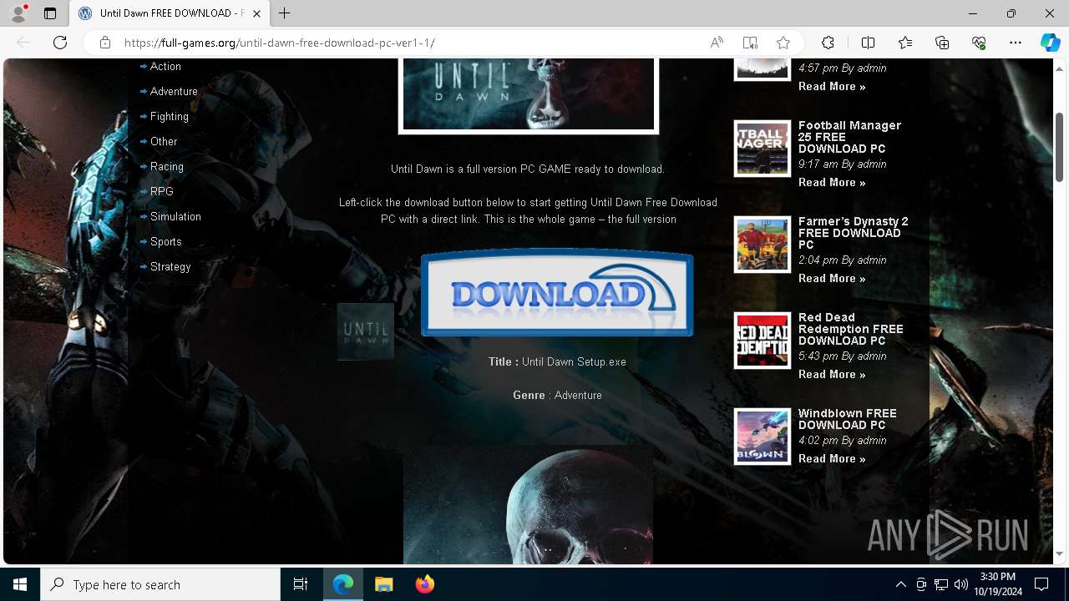Click the small Until Dawn thumbnail
The image size is (1069, 601).
click(366, 331)
